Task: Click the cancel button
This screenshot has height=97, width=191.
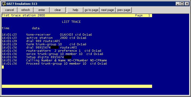Action: pos(9,10)
